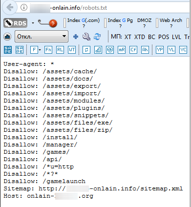Click the '/assets/cache/' disallow line

[x=50, y=71]
